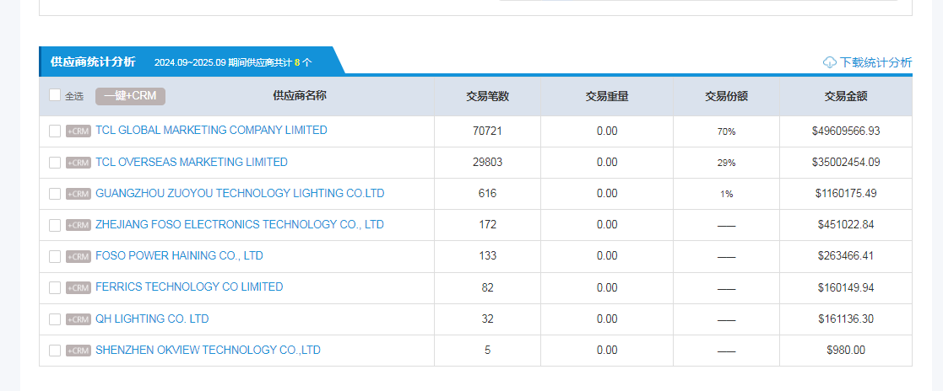Check the 全选 select-all checkbox
The height and width of the screenshot is (391, 943).
(x=55, y=96)
